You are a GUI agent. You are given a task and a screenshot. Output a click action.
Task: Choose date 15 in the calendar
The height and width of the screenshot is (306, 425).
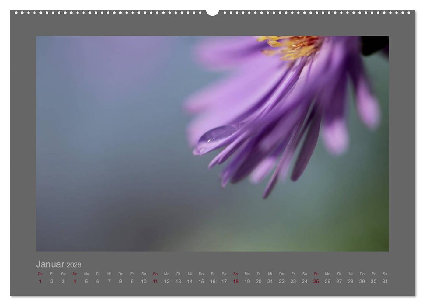click(201, 282)
